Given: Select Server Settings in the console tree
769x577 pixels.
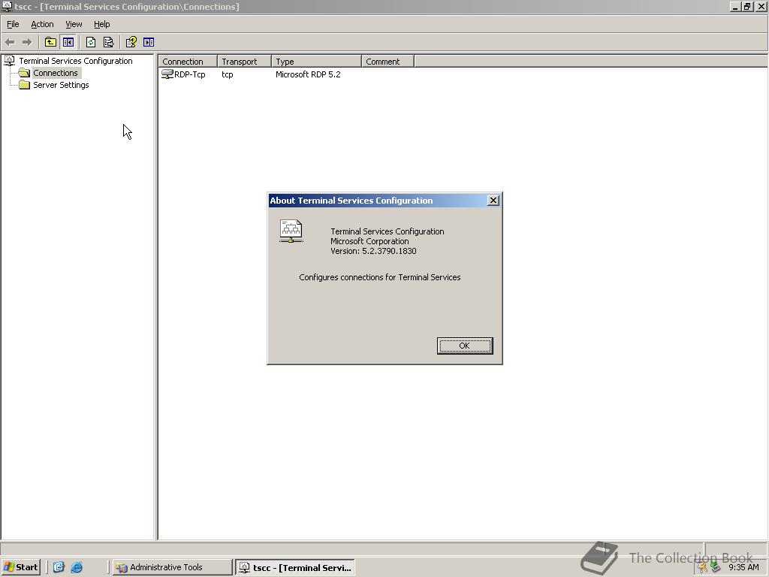Looking at the screenshot, I should [x=61, y=85].
